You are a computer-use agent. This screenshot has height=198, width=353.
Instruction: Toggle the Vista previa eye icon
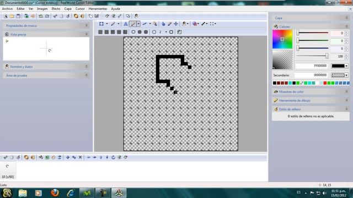pyautogui.click(x=7, y=34)
